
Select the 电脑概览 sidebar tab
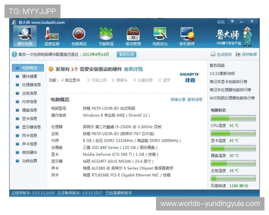pos(28,68)
